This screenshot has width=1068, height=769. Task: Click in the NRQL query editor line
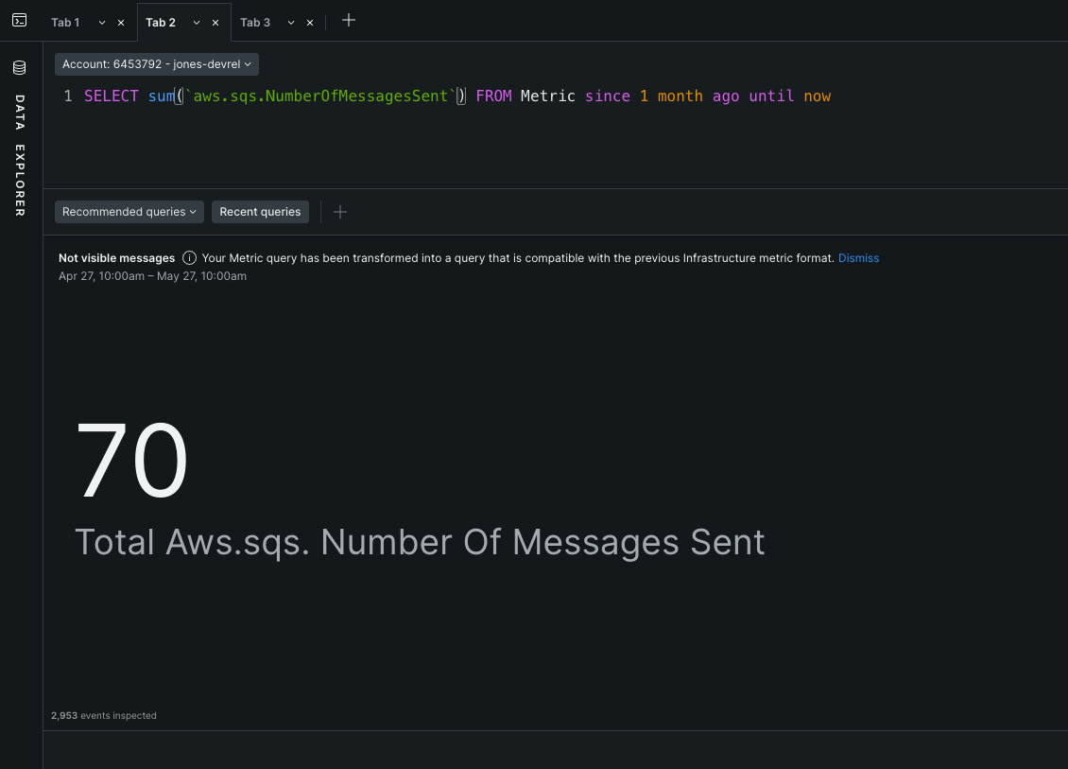[x=457, y=96]
